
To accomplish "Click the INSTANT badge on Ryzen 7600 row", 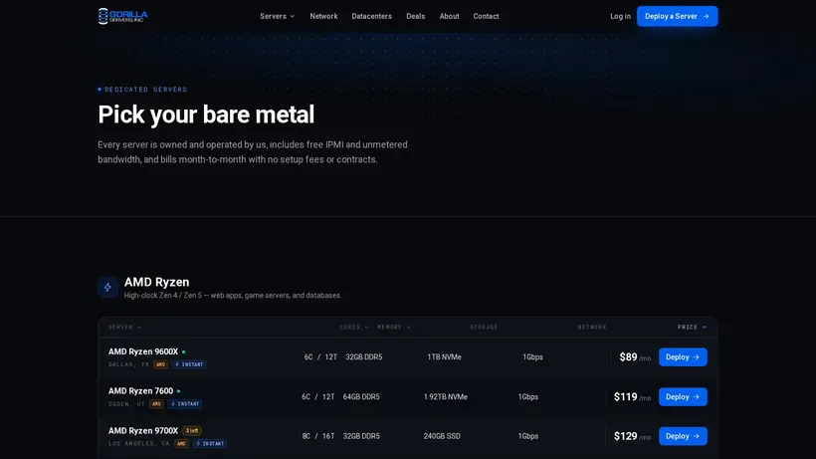I will point(185,404).
